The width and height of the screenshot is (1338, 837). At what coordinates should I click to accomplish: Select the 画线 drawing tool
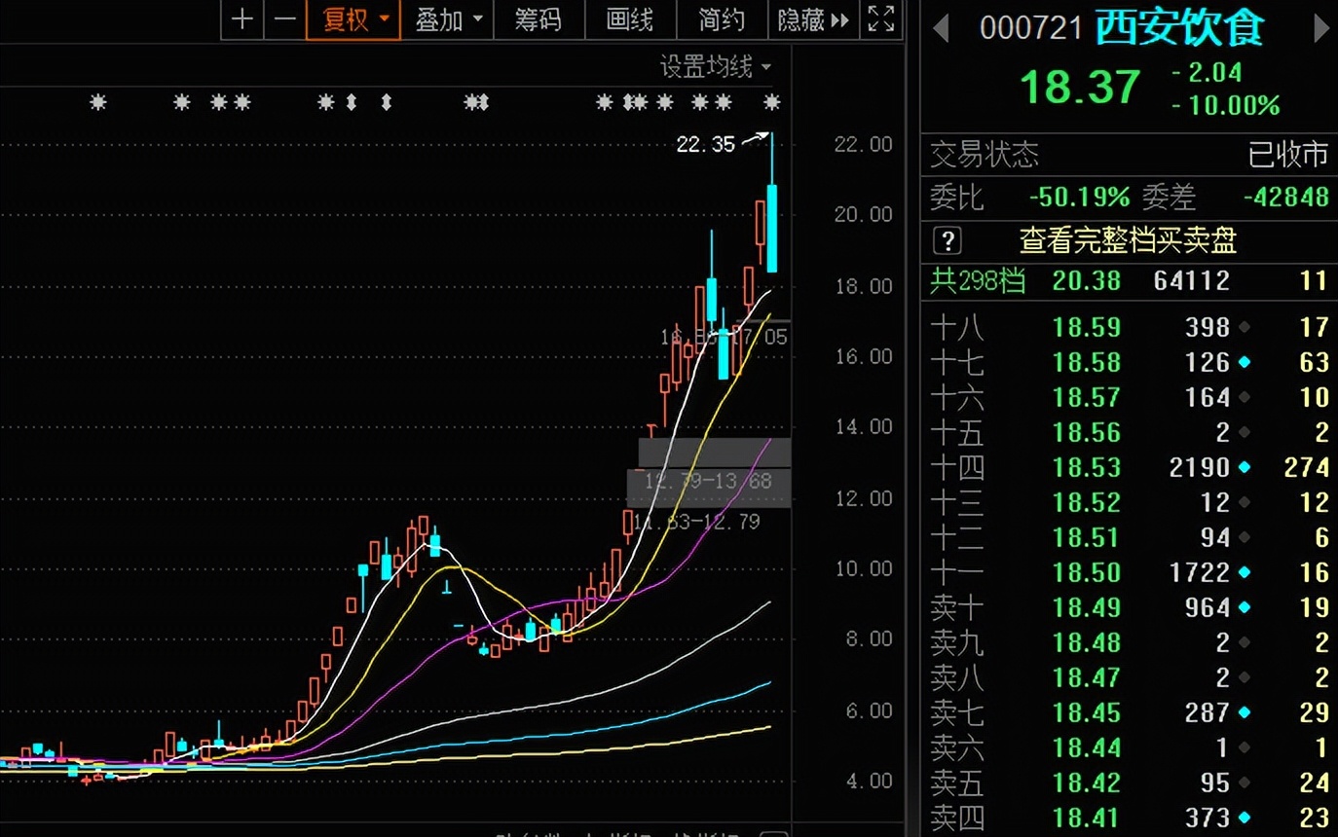tap(629, 19)
